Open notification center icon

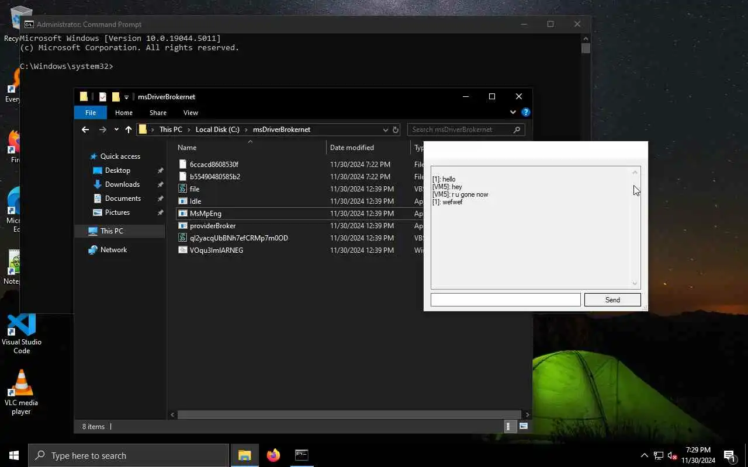(x=729, y=455)
